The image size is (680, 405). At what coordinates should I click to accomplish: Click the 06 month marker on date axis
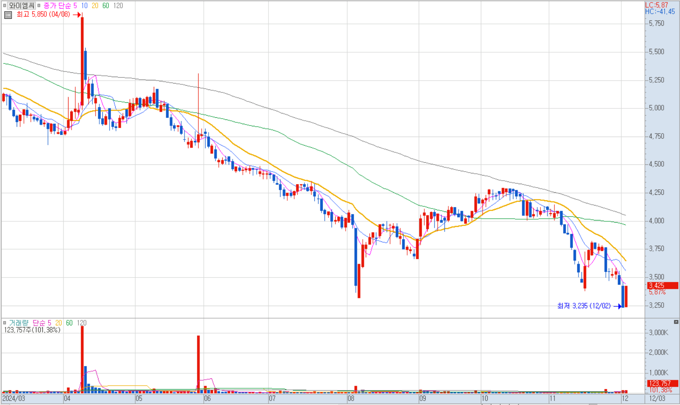(x=207, y=399)
